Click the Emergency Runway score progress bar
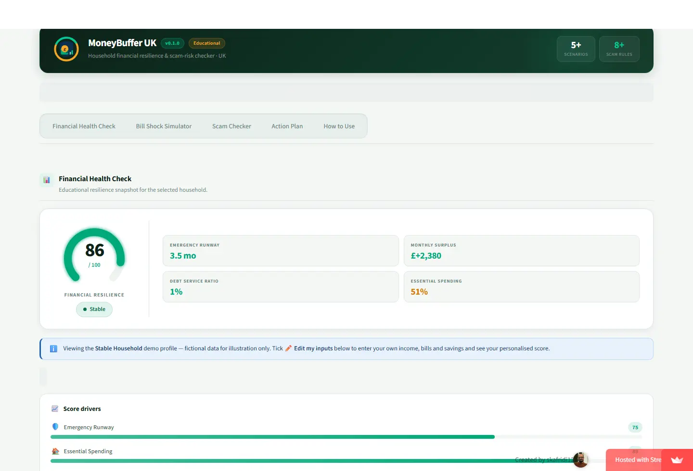Screen dimensions: 693x471 point(346,437)
